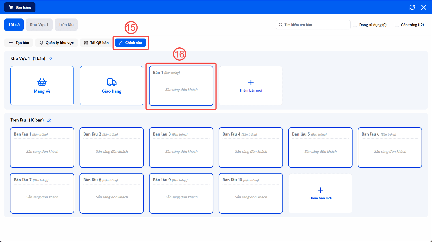Select table card Bàn lầu 10
Image resolution: width=432 pixels, height=242 pixels.
pyautogui.click(x=251, y=193)
